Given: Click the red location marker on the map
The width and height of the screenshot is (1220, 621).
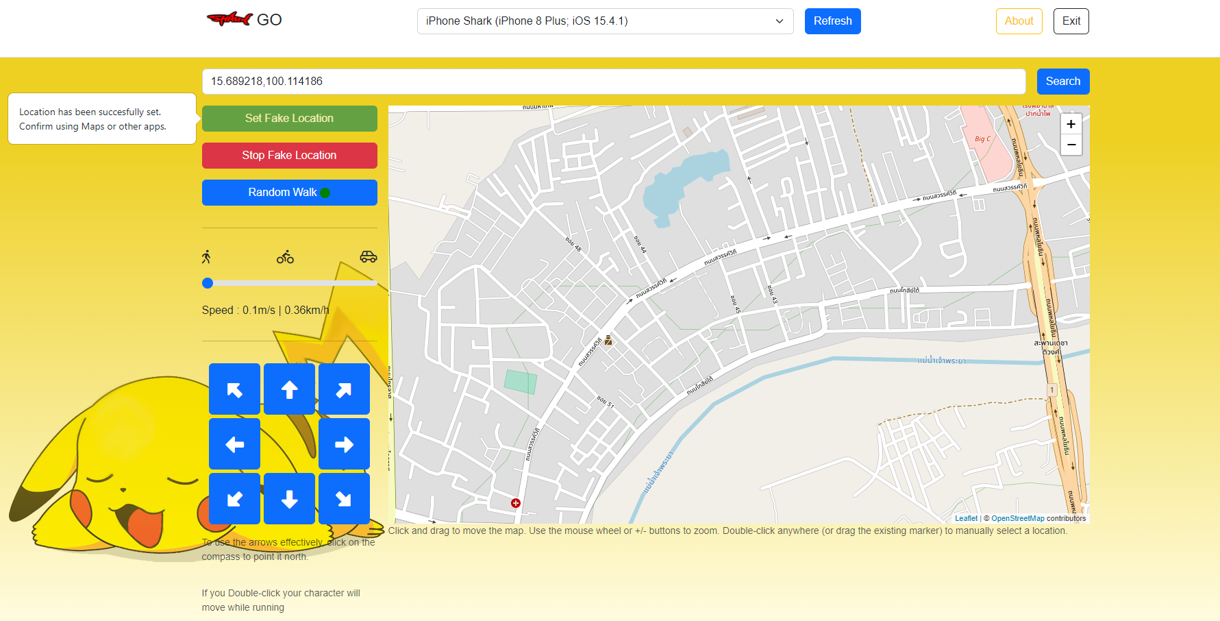Looking at the screenshot, I should tap(515, 502).
